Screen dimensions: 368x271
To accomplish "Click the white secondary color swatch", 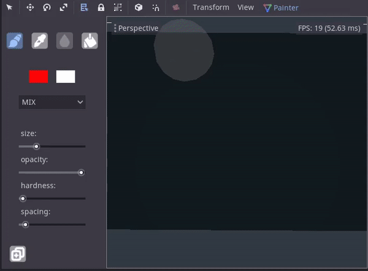I will (x=66, y=77).
